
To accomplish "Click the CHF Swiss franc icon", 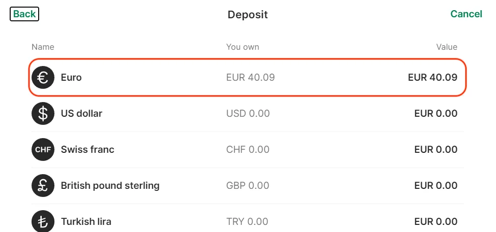I will click(43, 150).
